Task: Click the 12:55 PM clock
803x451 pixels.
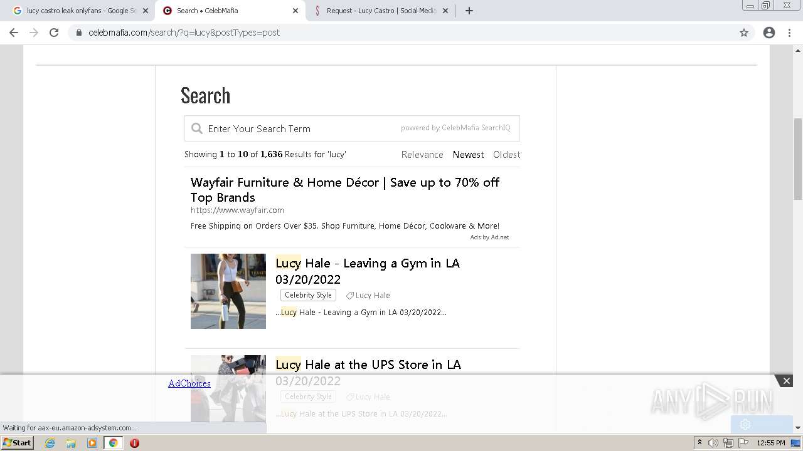Action: point(771,443)
